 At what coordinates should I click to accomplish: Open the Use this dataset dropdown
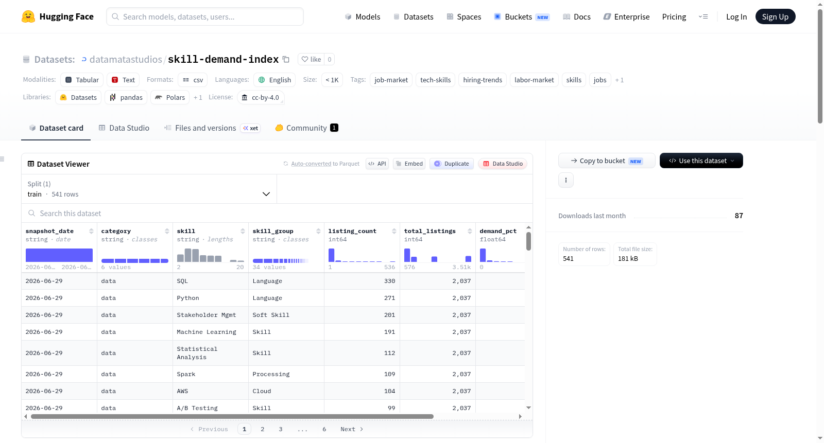coord(701,161)
